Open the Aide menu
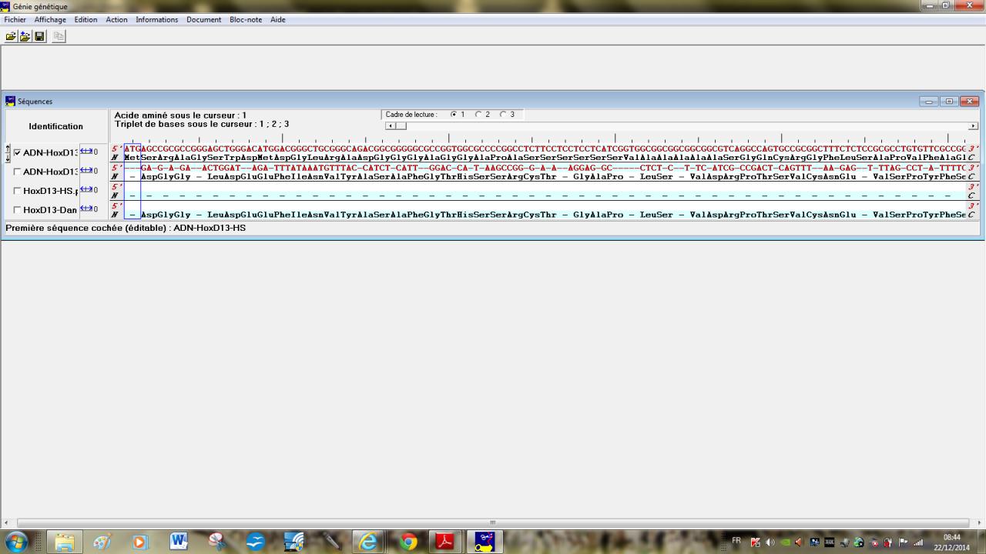This screenshot has width=986, height=554. pyautogui.click(x=278, y=20)
